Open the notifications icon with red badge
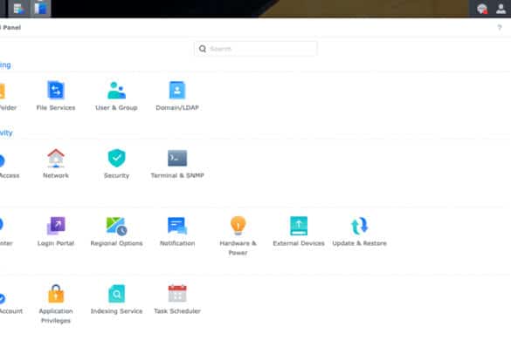511x340 pixels. (482, 9)
